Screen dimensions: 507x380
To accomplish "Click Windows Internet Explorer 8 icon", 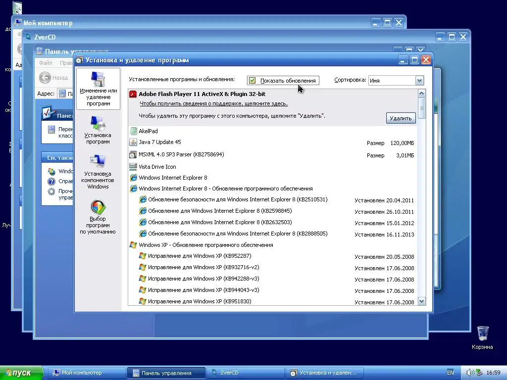I will tap(133, 178).
